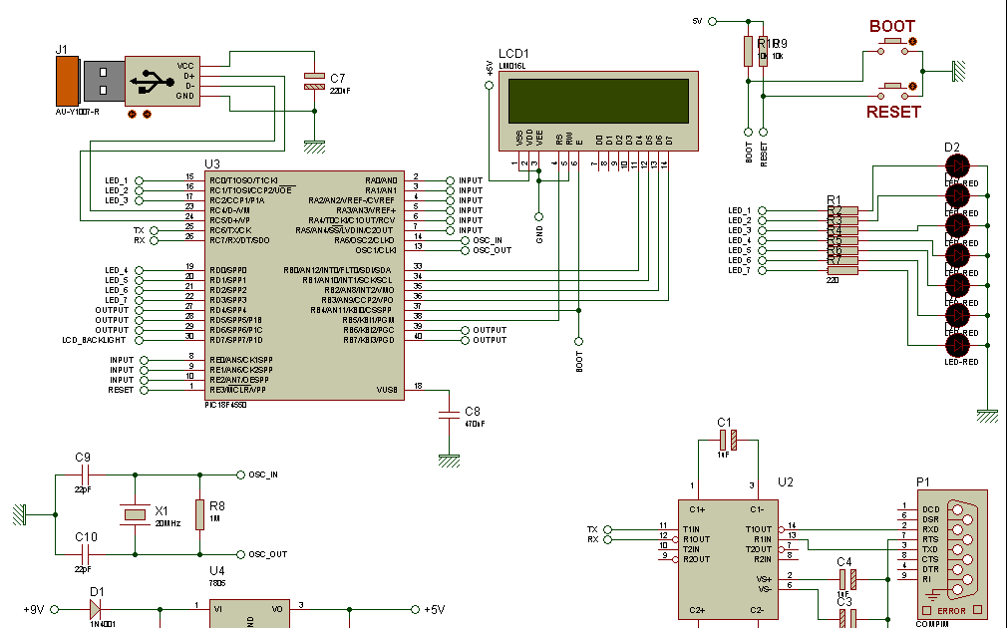This screenshot has width=1007, height=628.
Task: Click LED_4 terminal at U3 pin 19
Action: pyautogui.click(x=139, y=270)
